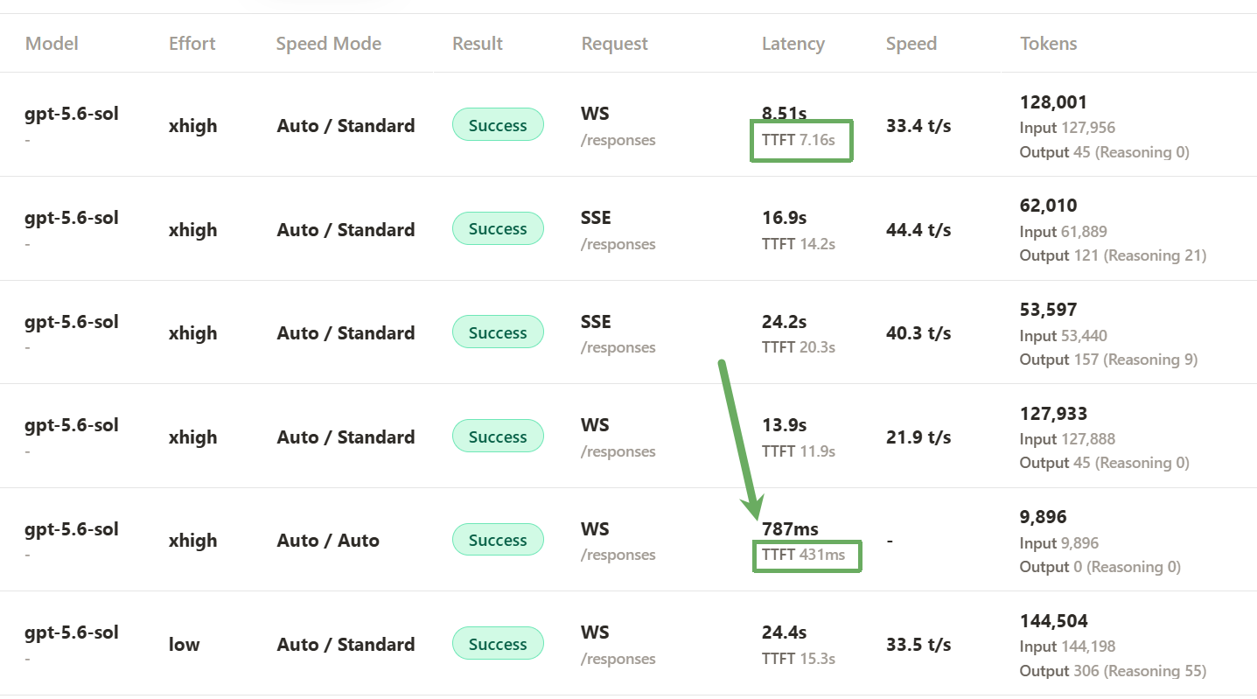Click the Tokens column header
The height and width of the screenshot is (699, 1257).
[x=1049, y=44]
